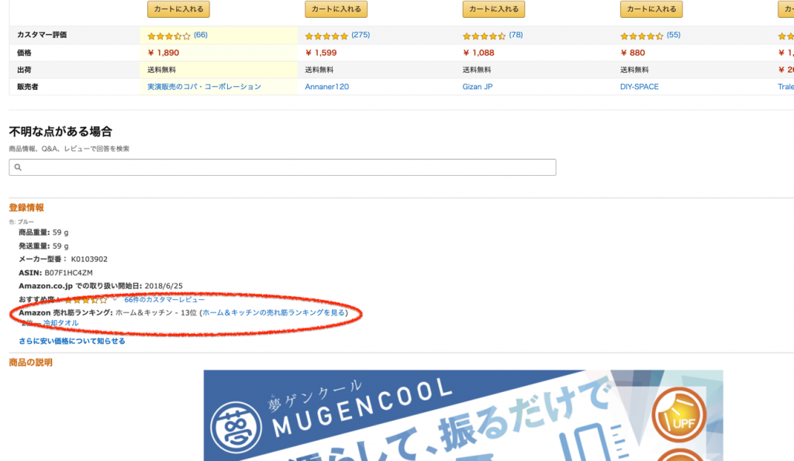Expand the rating dropdown arrow beside おすすめ度 stars
This screenshot has height=461, width=794.
[115, 300]
